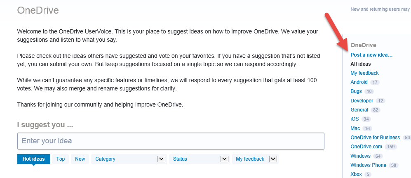The image size is (411, 178).
Task: Click the Enter your idea field
Action: (x=171, y=141)
